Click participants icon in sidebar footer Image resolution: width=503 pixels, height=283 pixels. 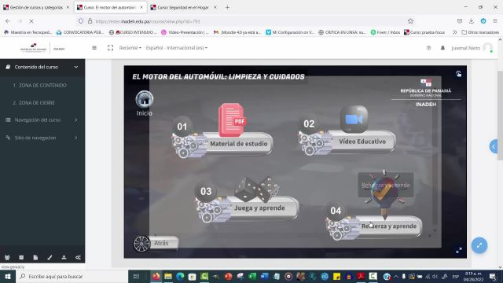coord(7,257)
